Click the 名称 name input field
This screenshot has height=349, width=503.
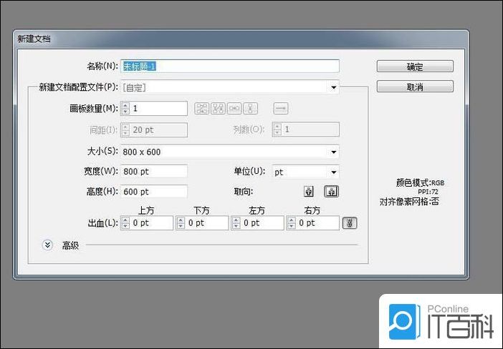230,67
